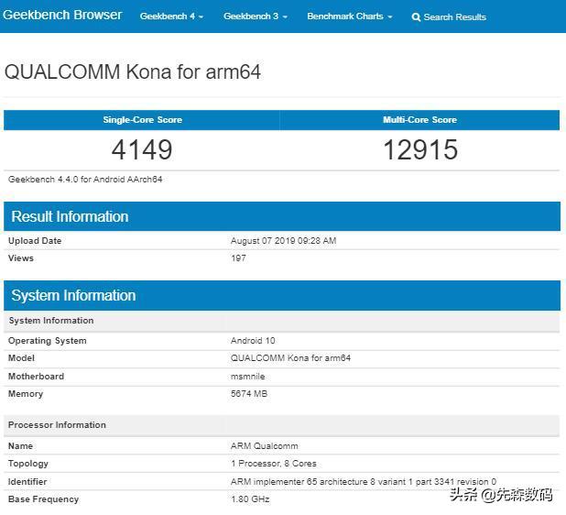Click the search magnifier icon
This screenshot has height=515, width=566.
pos(416,17)
